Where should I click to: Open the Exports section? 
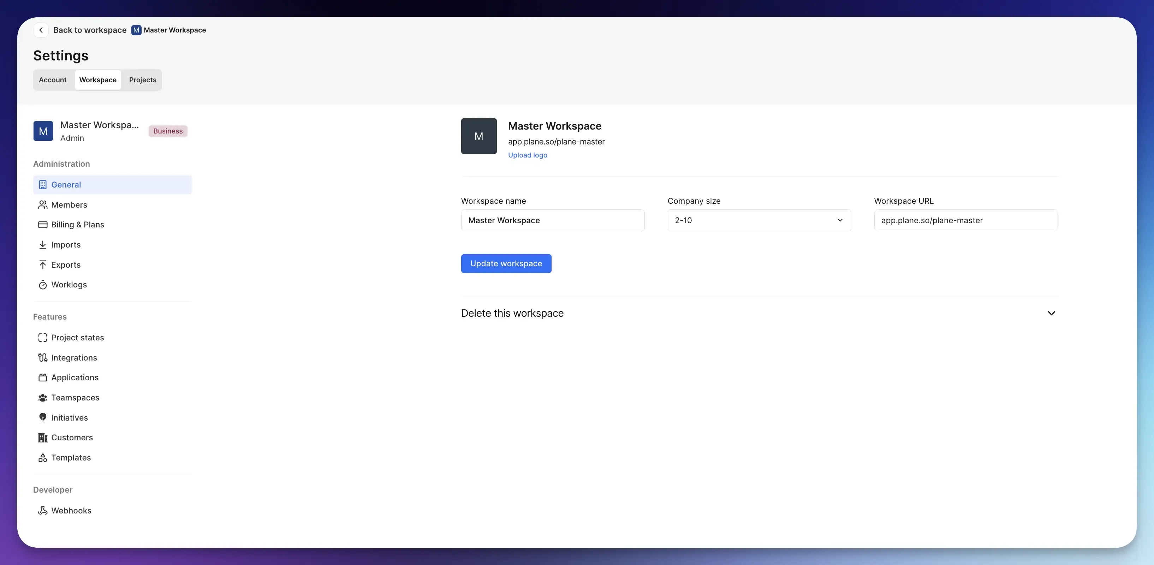pos(65,264)
